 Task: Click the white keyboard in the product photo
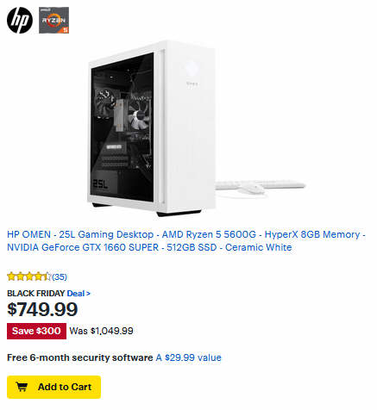pos(261,184)
